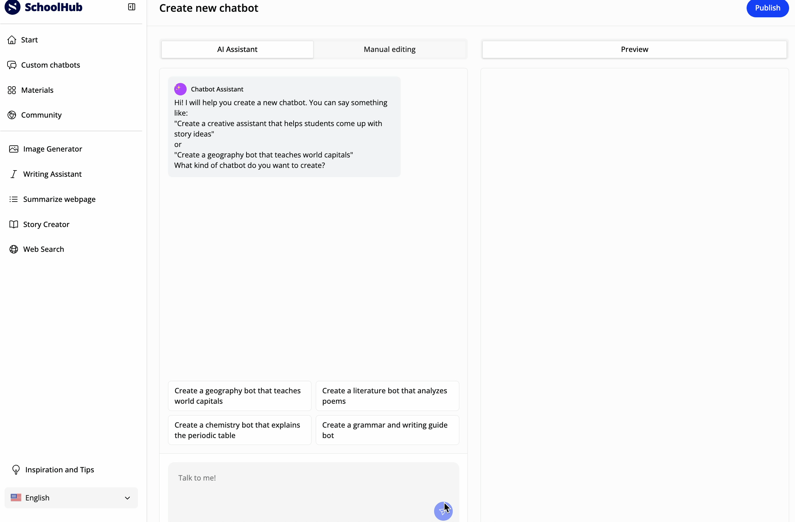This screenshot has height=522, width=795.
Task: Switch to the AI Assistant tab
Action: click(237, 49)
